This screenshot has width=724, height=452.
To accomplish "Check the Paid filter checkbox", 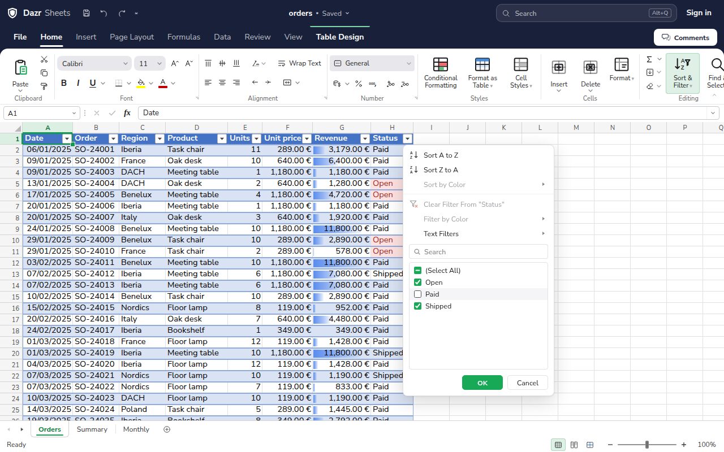I will click(418, 294).
